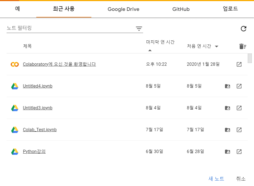254x186 pixels.
Task: Open Python강의 in new tab icon
Action: point(239,152)
